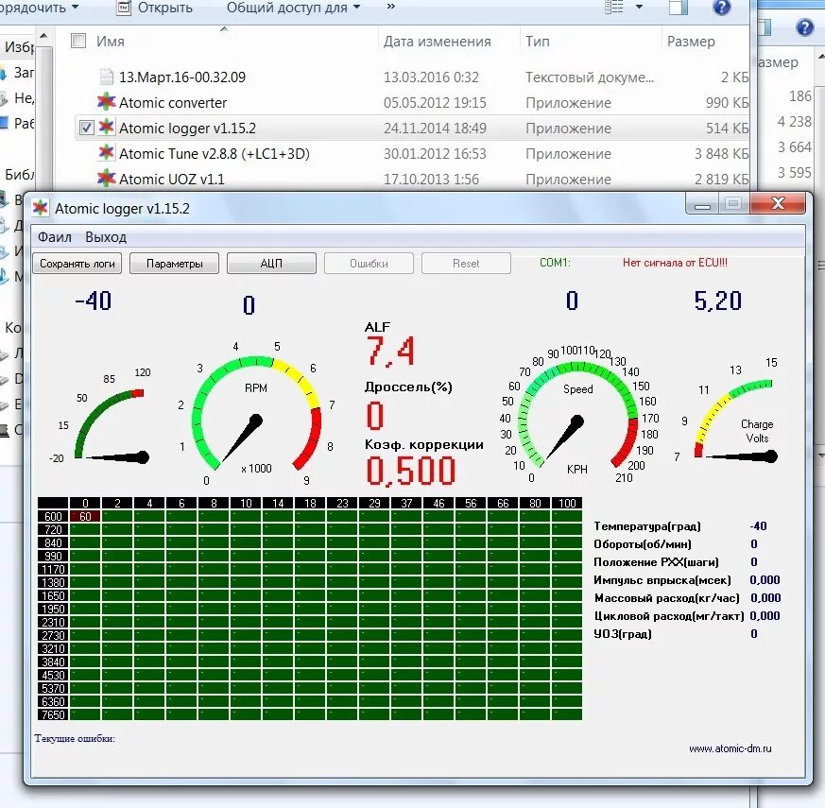Open Explorer help via the question mark icon
Viewport: 825px width, 808px height.
(721, 8)
